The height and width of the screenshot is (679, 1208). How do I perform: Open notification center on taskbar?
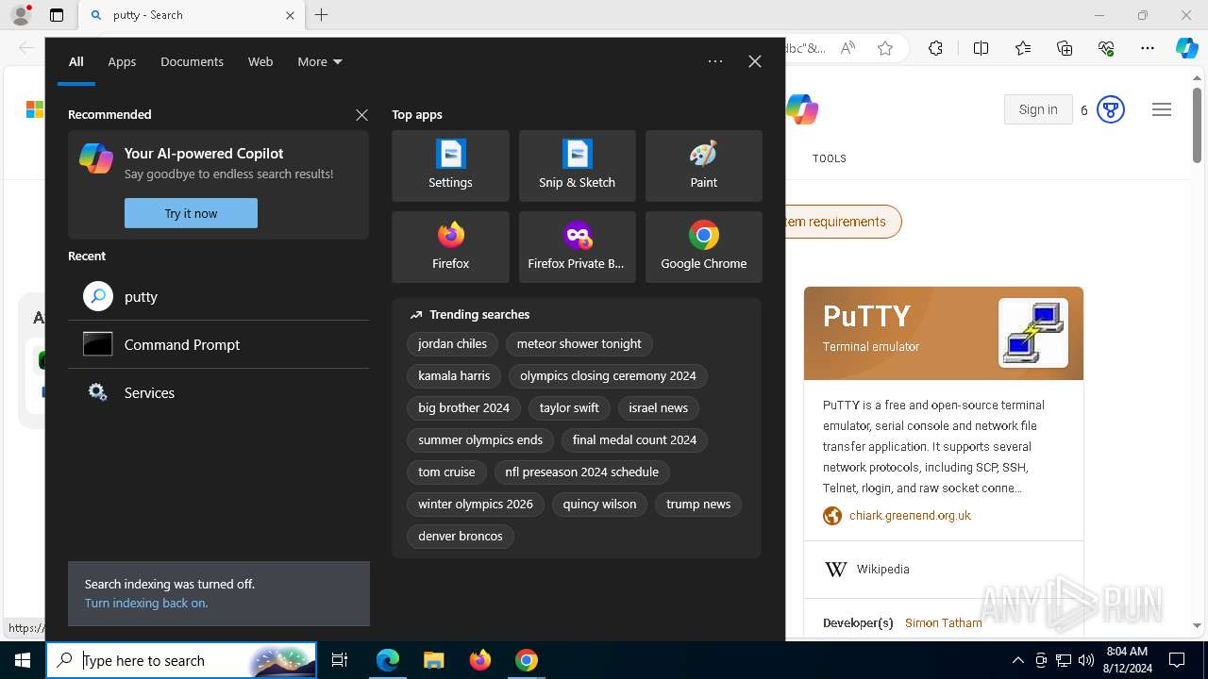coord(1177,660)
